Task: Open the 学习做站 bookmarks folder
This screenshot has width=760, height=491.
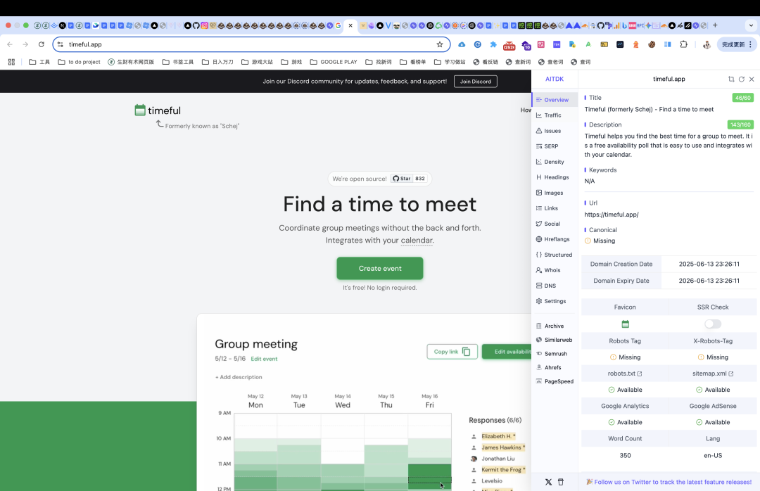Action: [450, 62]
